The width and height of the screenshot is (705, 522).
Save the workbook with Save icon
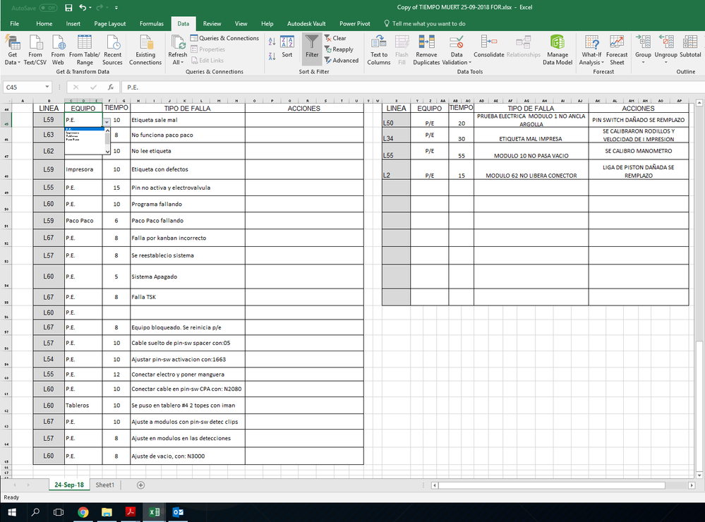coord(68,8)
